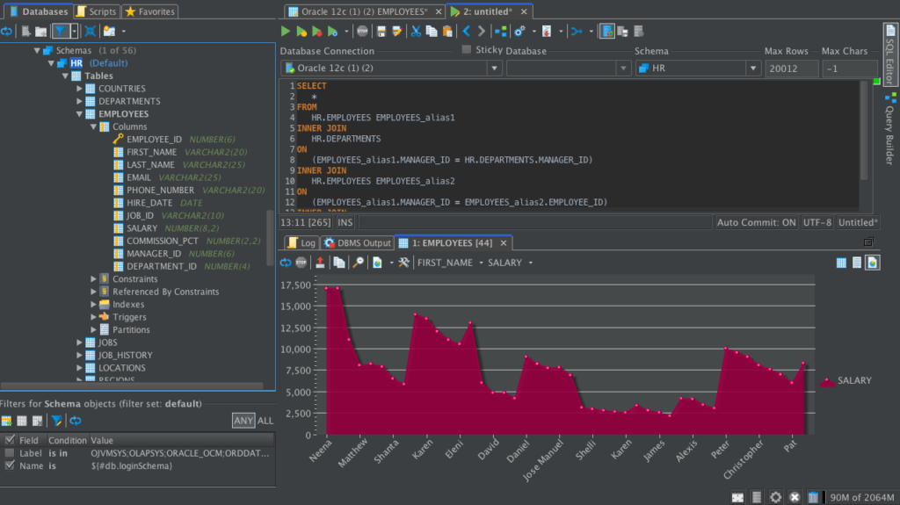The width and height of the screenshot is (900, 505).
Task: Export the result set with red arrow icon
Action: click(320, 263)
